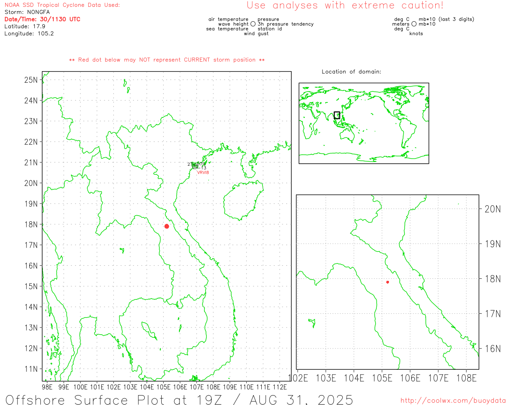
Task: Click the buoy legend circle near 'meters'
Action: click(x=414, y=24)
